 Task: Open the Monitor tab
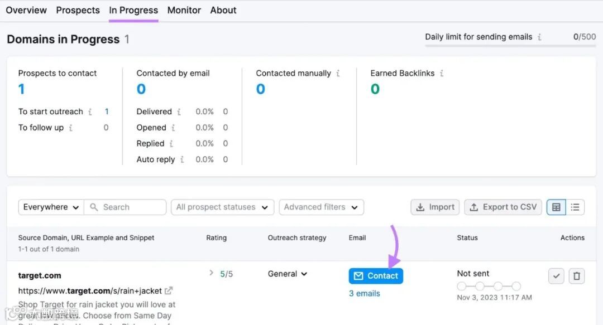(x=184, y=10)
